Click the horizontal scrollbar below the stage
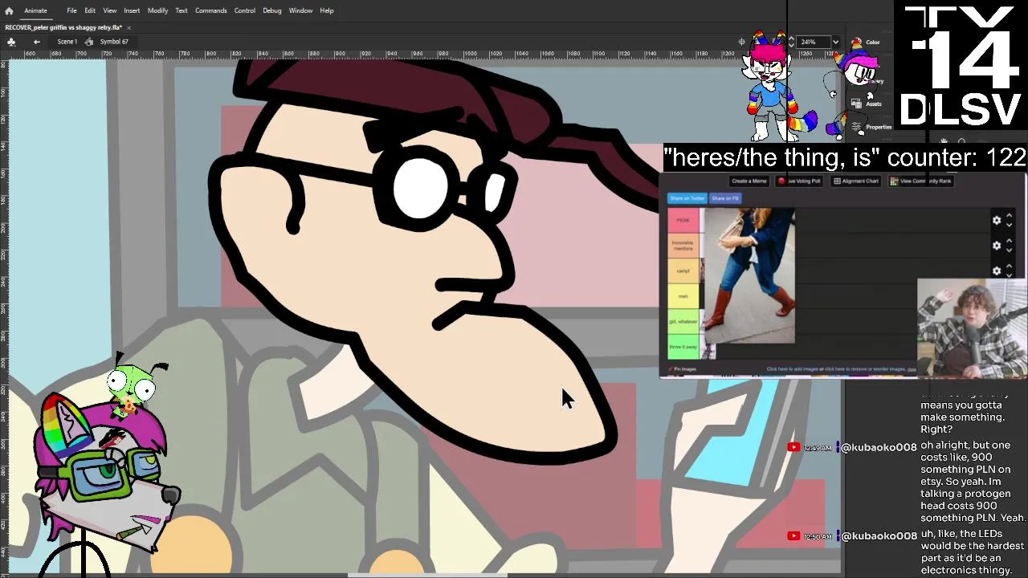This screenshot has height=578, width=1028. pos(427,575)
